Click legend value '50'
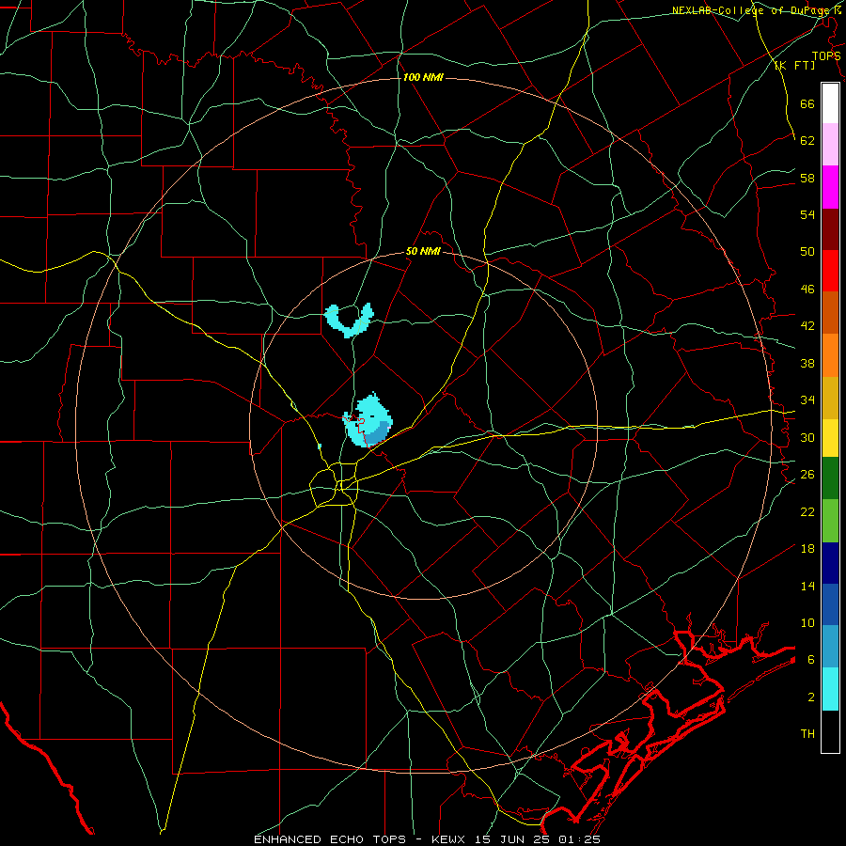Image resolution: width=846 pixels, height=846 pixels. coord(807,252)
